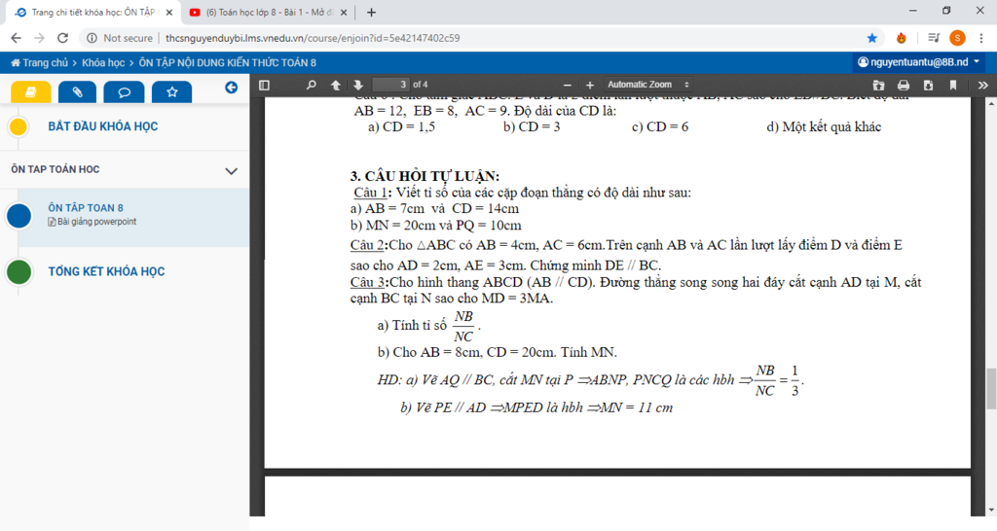The width and height of the screenshot is (997, 531).
Task: Close the Trang chi tiết khóa học tab
Action: 169,12
